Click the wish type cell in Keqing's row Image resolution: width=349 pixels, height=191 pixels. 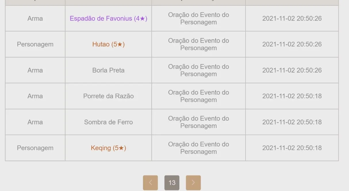click(199, 148)
